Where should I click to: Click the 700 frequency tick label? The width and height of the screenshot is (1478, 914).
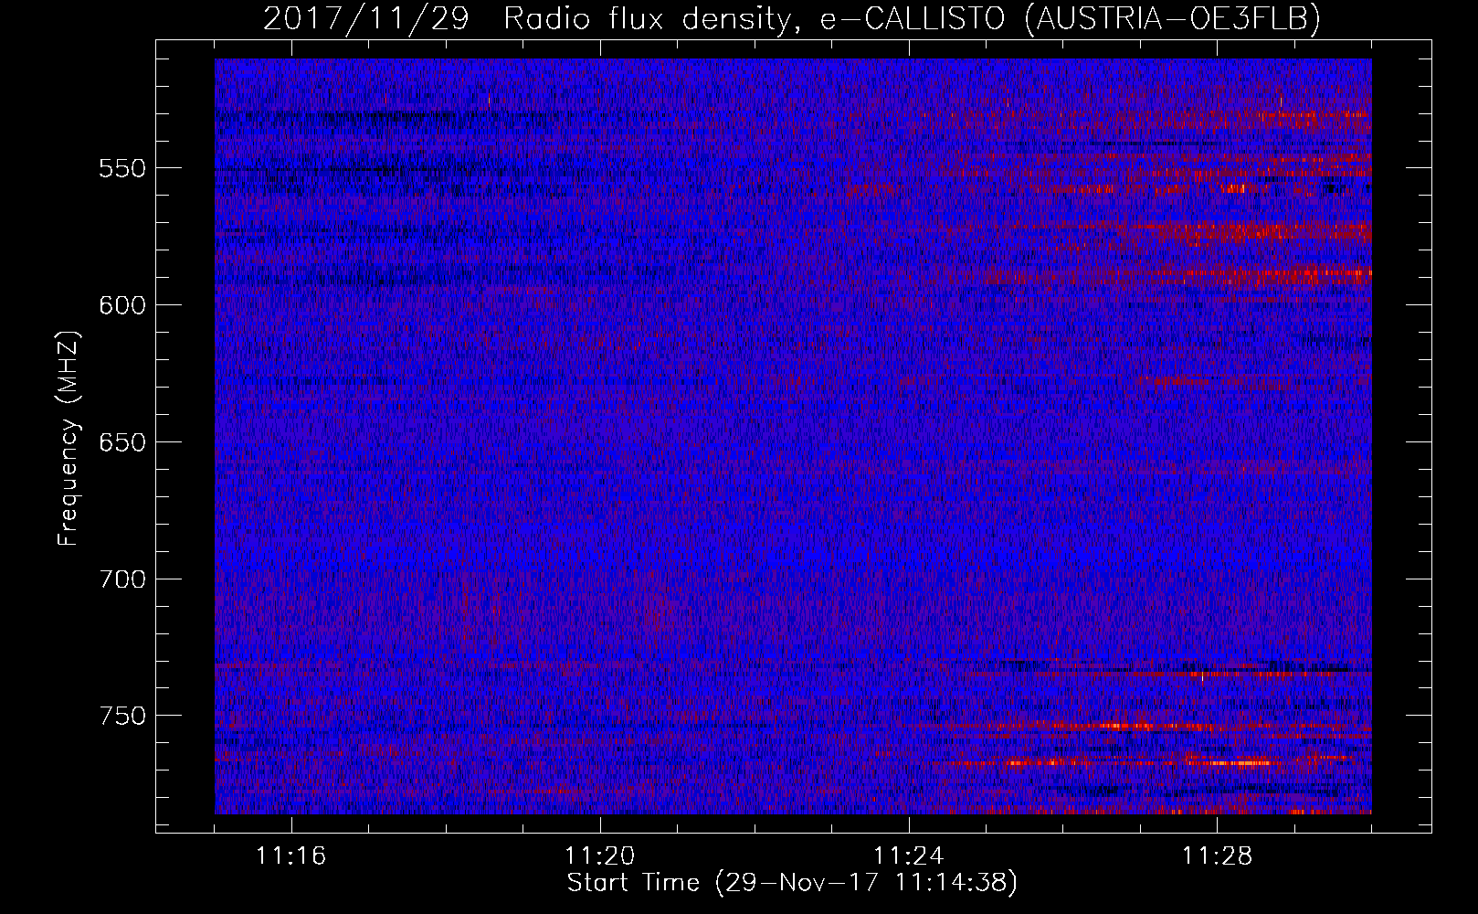[x=122, y=579]
